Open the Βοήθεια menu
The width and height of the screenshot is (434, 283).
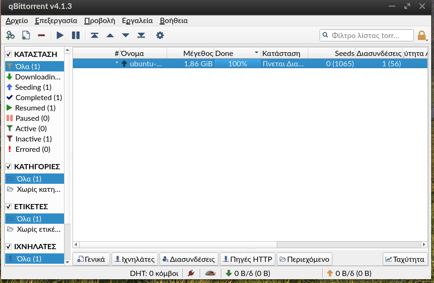(174, 21)
